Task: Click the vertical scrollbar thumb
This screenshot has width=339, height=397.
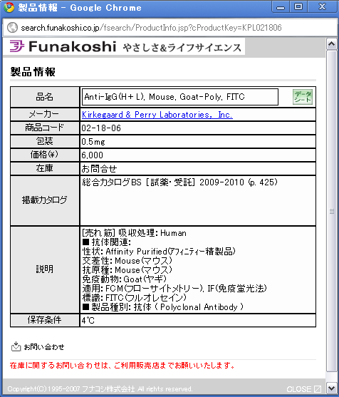Action: click(x=331, y=211)
